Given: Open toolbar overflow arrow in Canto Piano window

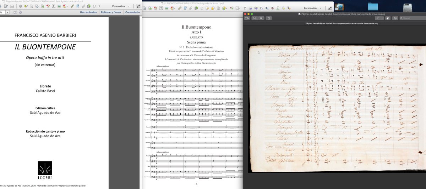Looking at the screenshot, I should 99,6.
